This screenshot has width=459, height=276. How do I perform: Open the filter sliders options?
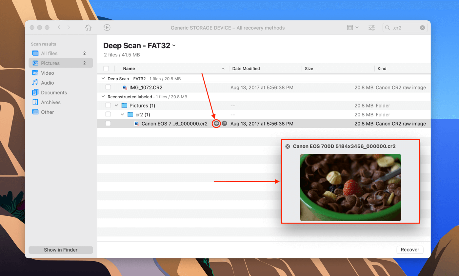(x=371, y=28)
